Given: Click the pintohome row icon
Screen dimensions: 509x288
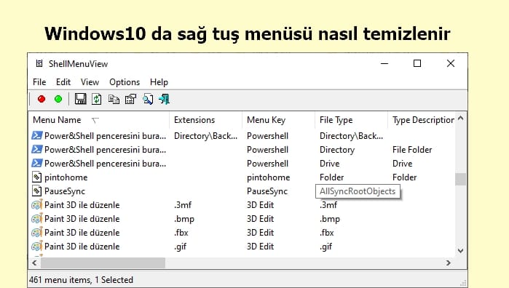Looking at the screenshot, I should coord(36,177).
